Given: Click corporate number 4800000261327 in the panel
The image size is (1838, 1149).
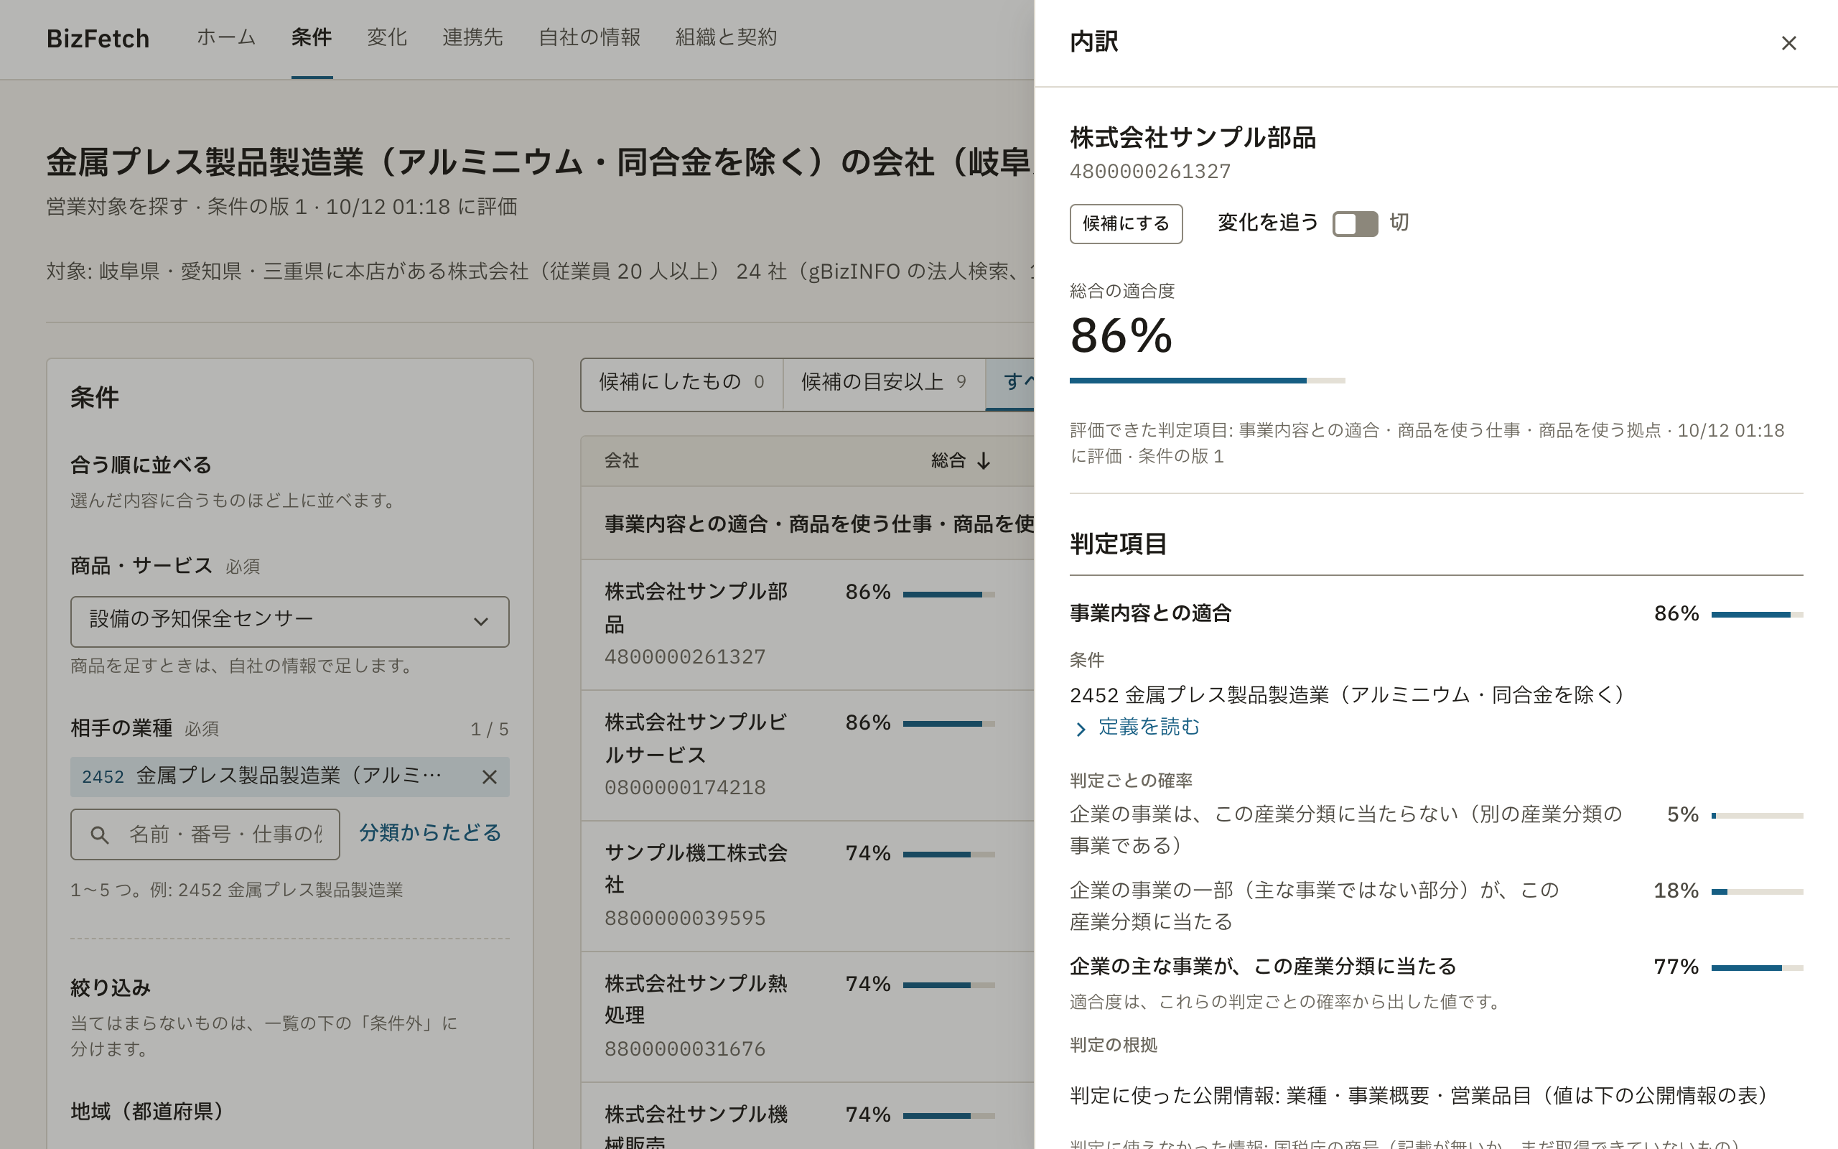Looking at the screenshot, I should pos(1150,172).
